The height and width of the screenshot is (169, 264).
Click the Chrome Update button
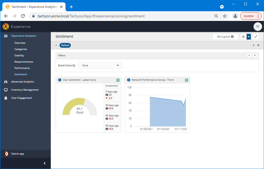point(251,16)
